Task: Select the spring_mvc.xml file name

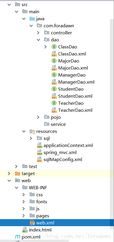Action: coord(60,153)
